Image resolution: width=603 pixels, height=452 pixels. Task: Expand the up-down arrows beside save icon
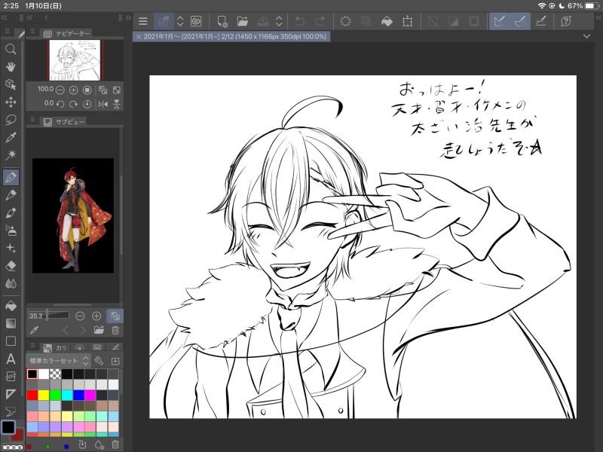pos(279,21)
